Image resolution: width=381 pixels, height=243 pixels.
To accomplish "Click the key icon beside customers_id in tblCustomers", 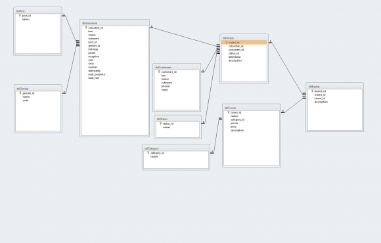I will 159,72.
